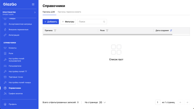The height and width of the screenshot is (109, 194).
Task: Click the table's horizontal scrollbar
Action: (x=108, y=34)
